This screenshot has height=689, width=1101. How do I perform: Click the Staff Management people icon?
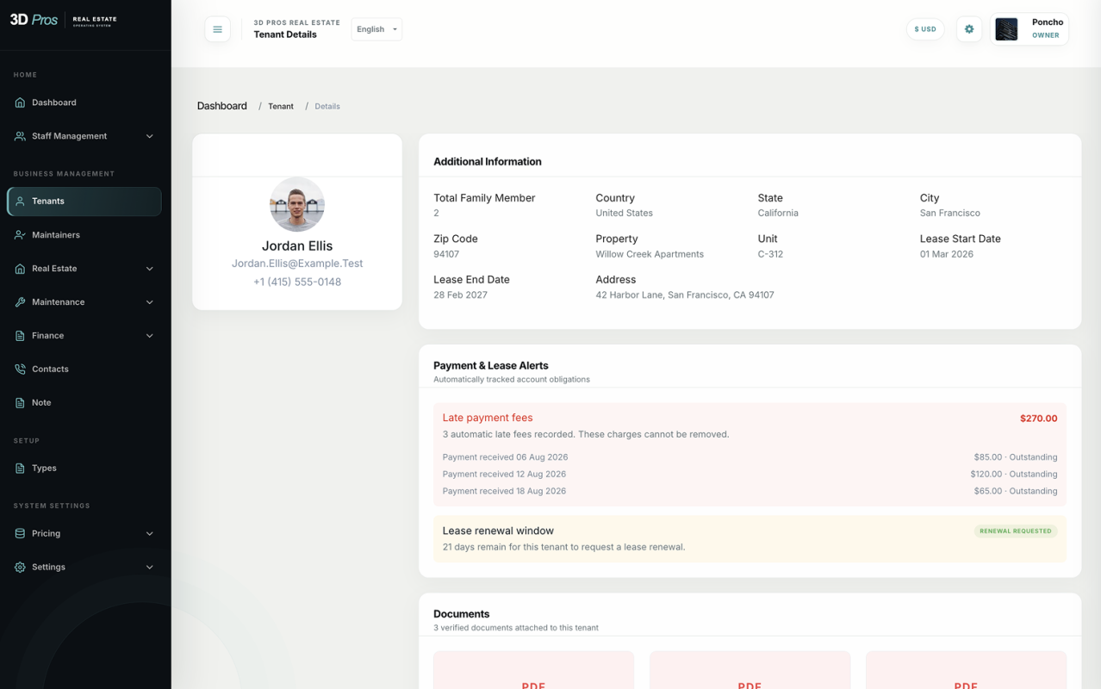(20, 136)
